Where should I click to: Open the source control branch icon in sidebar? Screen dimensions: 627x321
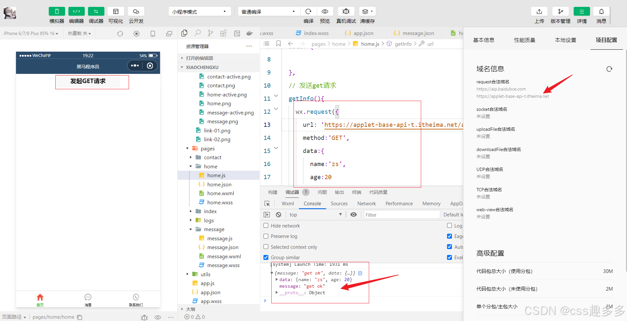tap(210, 33)
